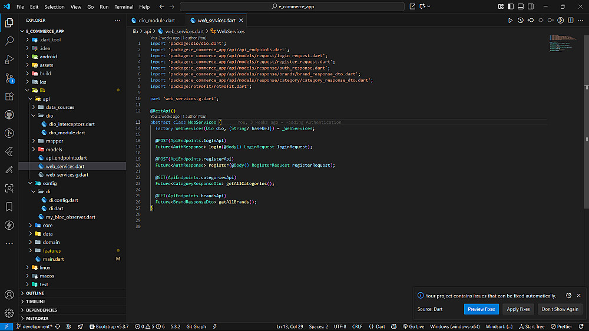Open the Terminal menu
The image size is (589, 331).
pos(124,7)
